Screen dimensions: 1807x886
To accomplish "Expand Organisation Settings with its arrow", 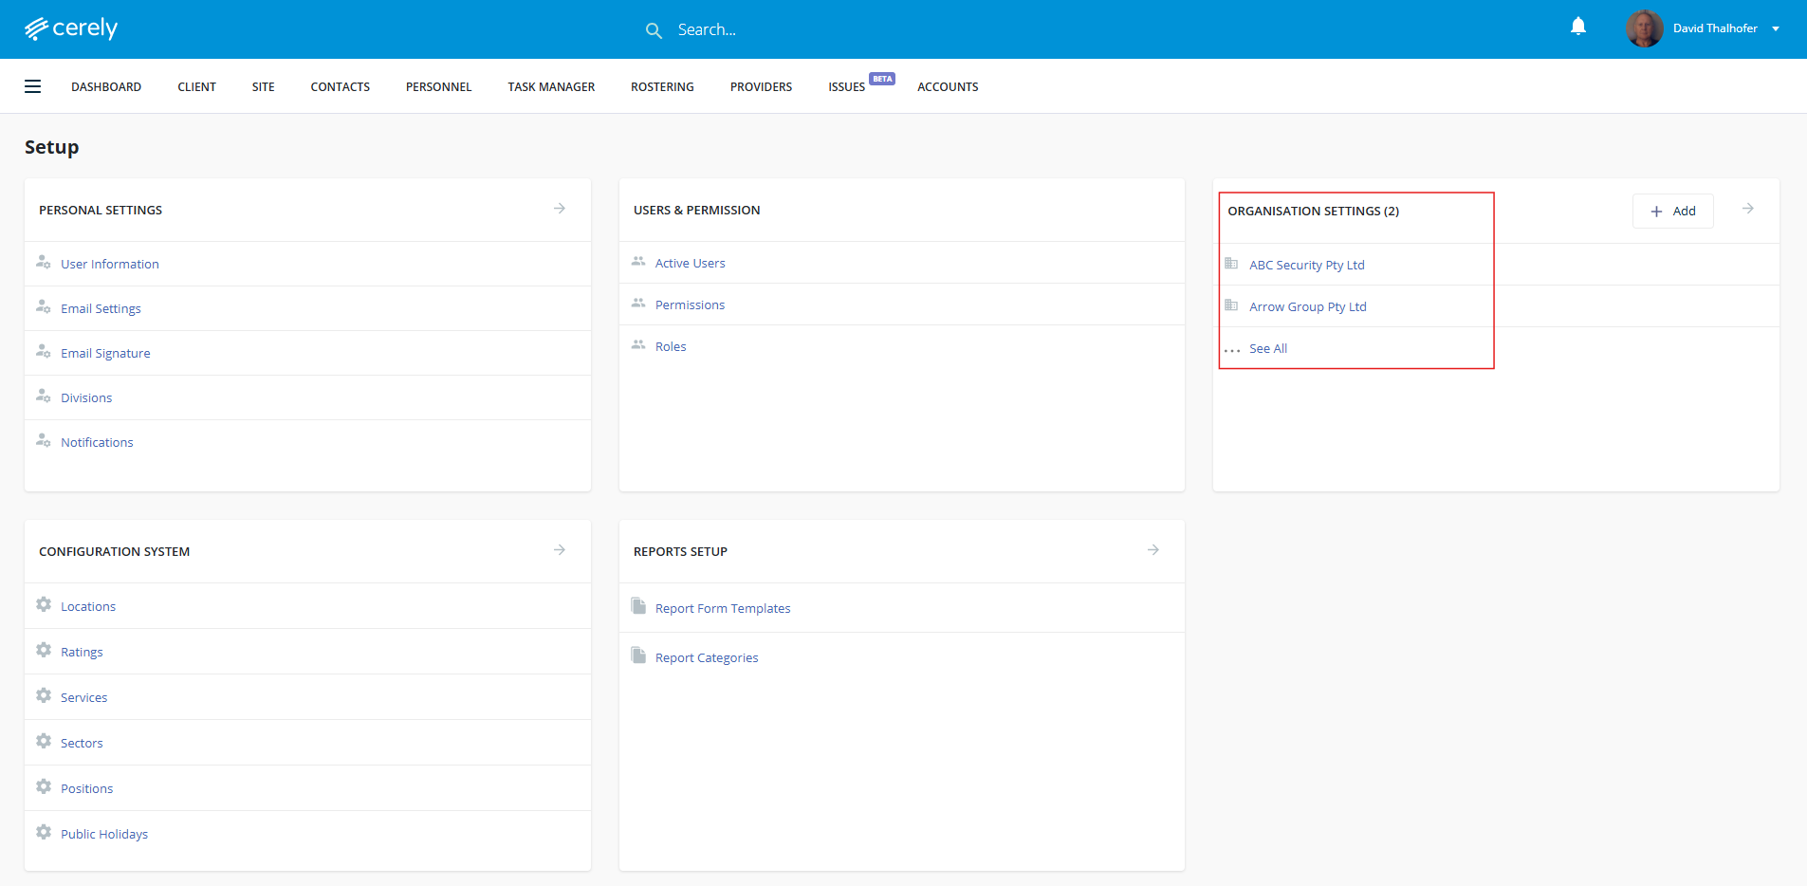I will click(x=1747, y=209).
